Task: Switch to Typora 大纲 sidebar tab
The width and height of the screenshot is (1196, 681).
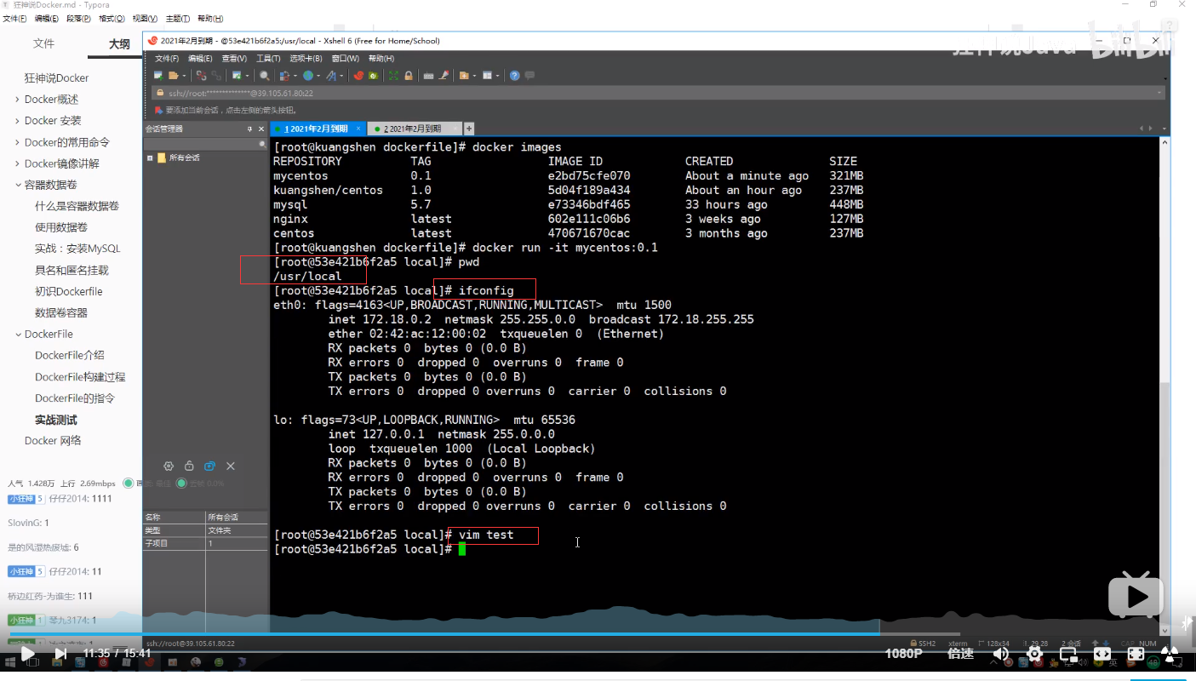Action: [x=119, y=43]
